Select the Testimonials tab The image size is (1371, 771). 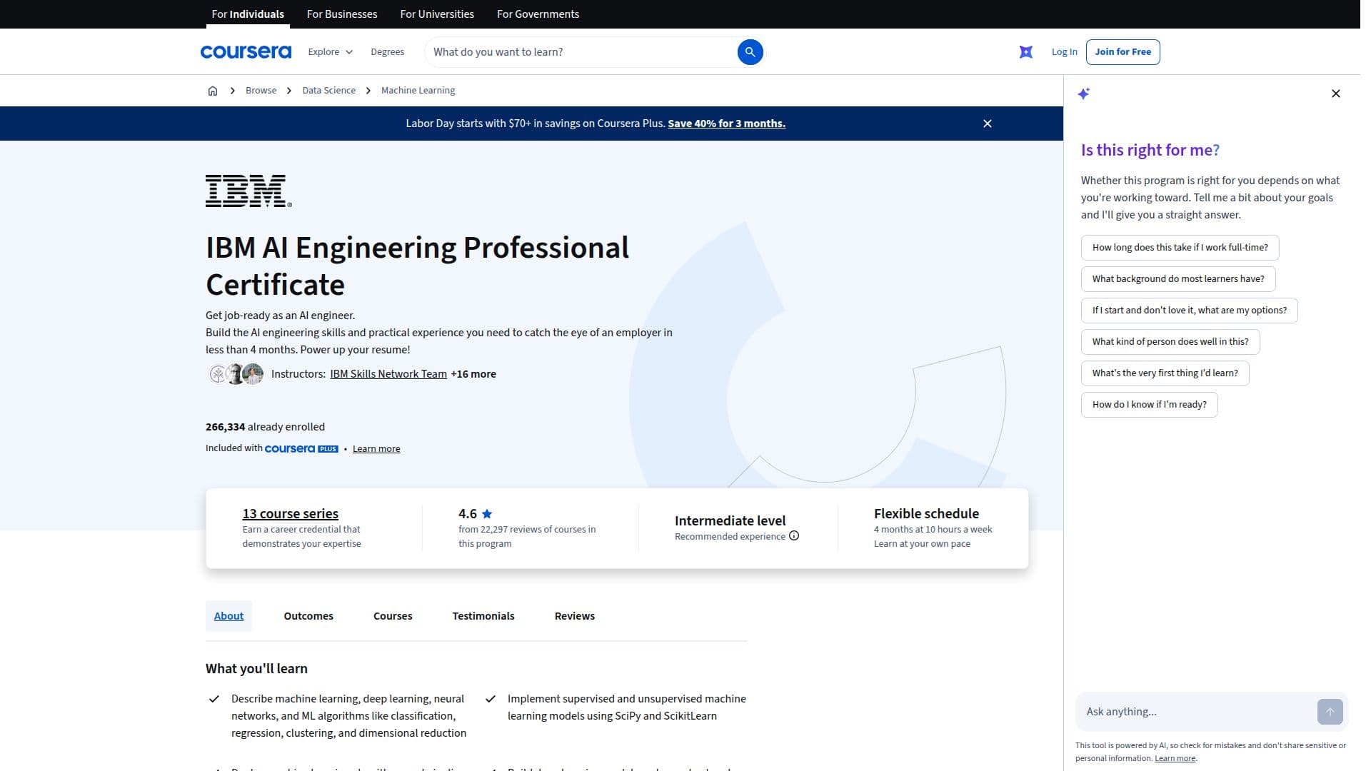pyautogui.click(x=483, y=616)
